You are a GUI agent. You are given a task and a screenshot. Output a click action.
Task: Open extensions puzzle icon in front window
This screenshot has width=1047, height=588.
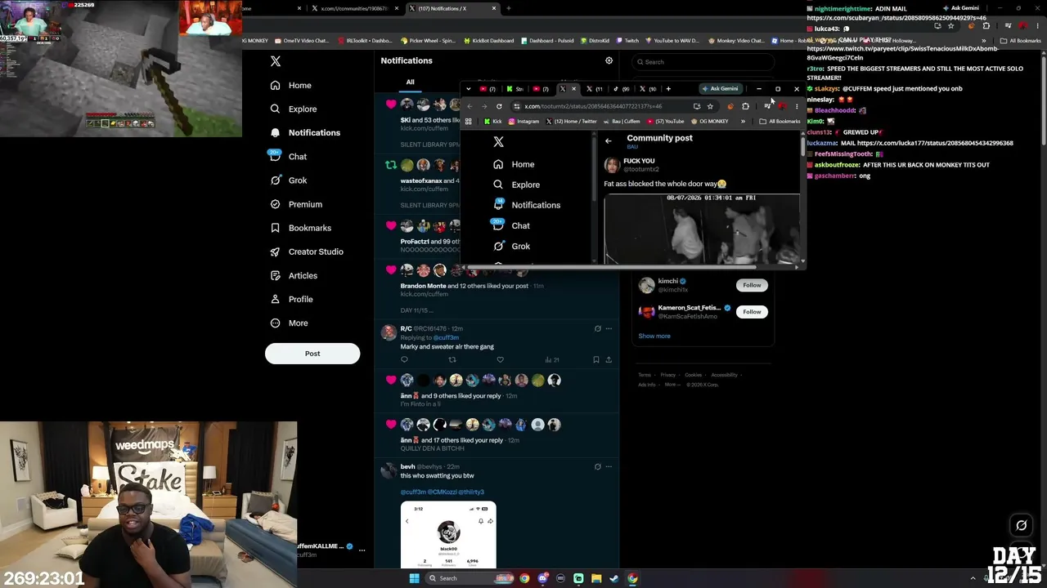745,106
